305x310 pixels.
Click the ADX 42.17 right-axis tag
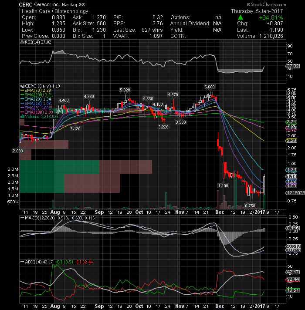point(293,272)
